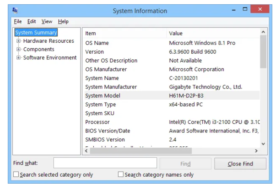Click the horizontal scrollbar thumb
Viewport: 280px width, 186px height.
tap(141, 151)
